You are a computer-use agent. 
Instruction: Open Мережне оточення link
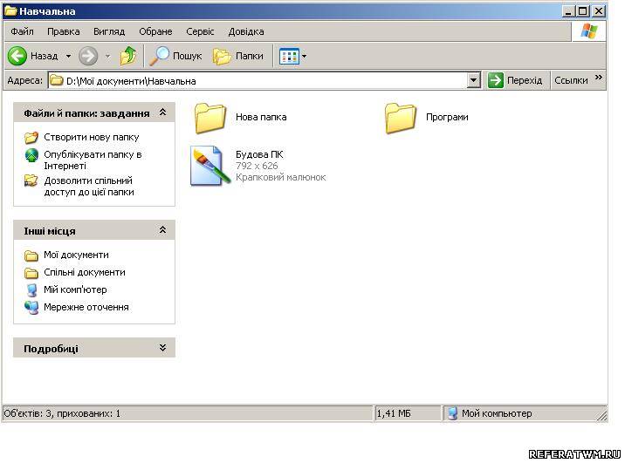pos(86,307)
